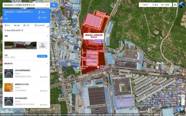186x116 pixels.
Task: Click the blue search magnifier button
Action: pos(54,5)
